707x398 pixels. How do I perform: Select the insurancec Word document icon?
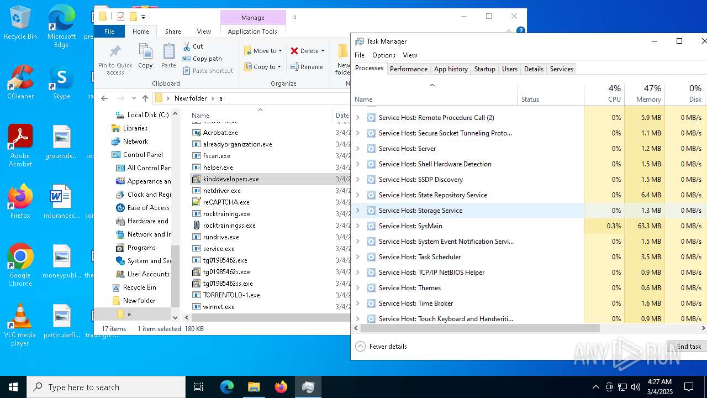(61, 201)
